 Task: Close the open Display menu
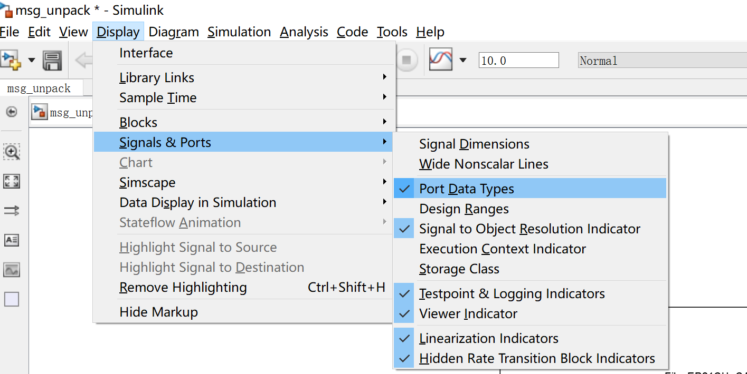point(118,32)
